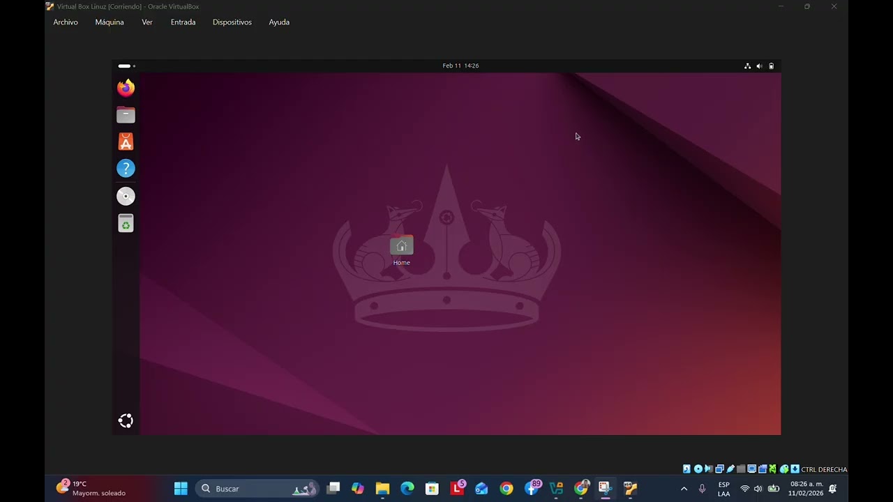Open the Windows Start menu

tap(181, 489)
